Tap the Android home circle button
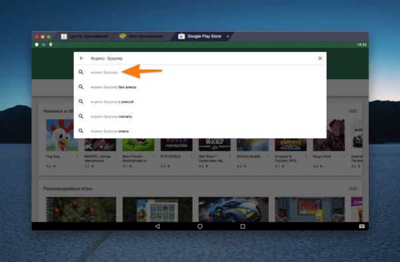 pyautogui.click(x=200, y=226)
